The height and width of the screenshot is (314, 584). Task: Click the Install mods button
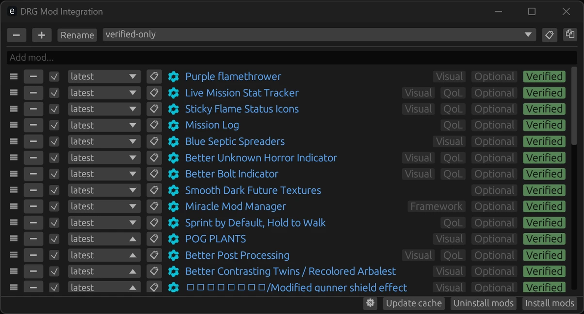coord(549,303)
